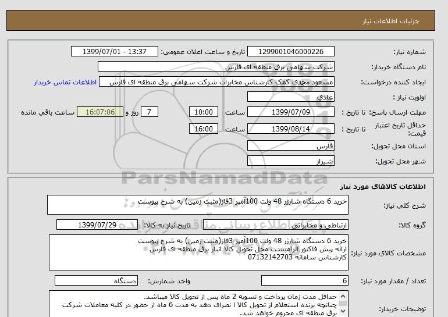The width and height of the screenshot is (448, 317).
Task: Click the priority field showing عادی
Action: (x=290, y=97)
